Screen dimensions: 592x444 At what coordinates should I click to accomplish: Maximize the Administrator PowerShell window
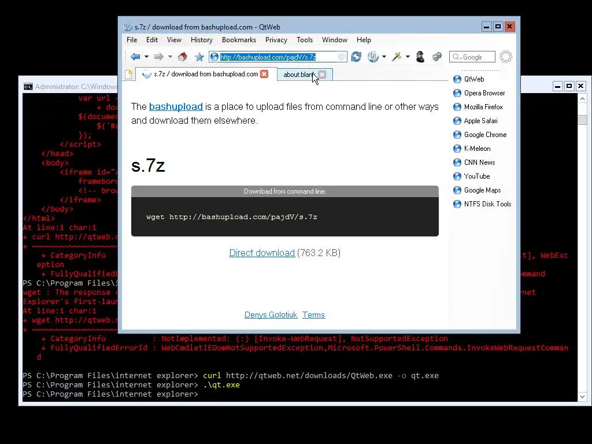coord(569,86)
